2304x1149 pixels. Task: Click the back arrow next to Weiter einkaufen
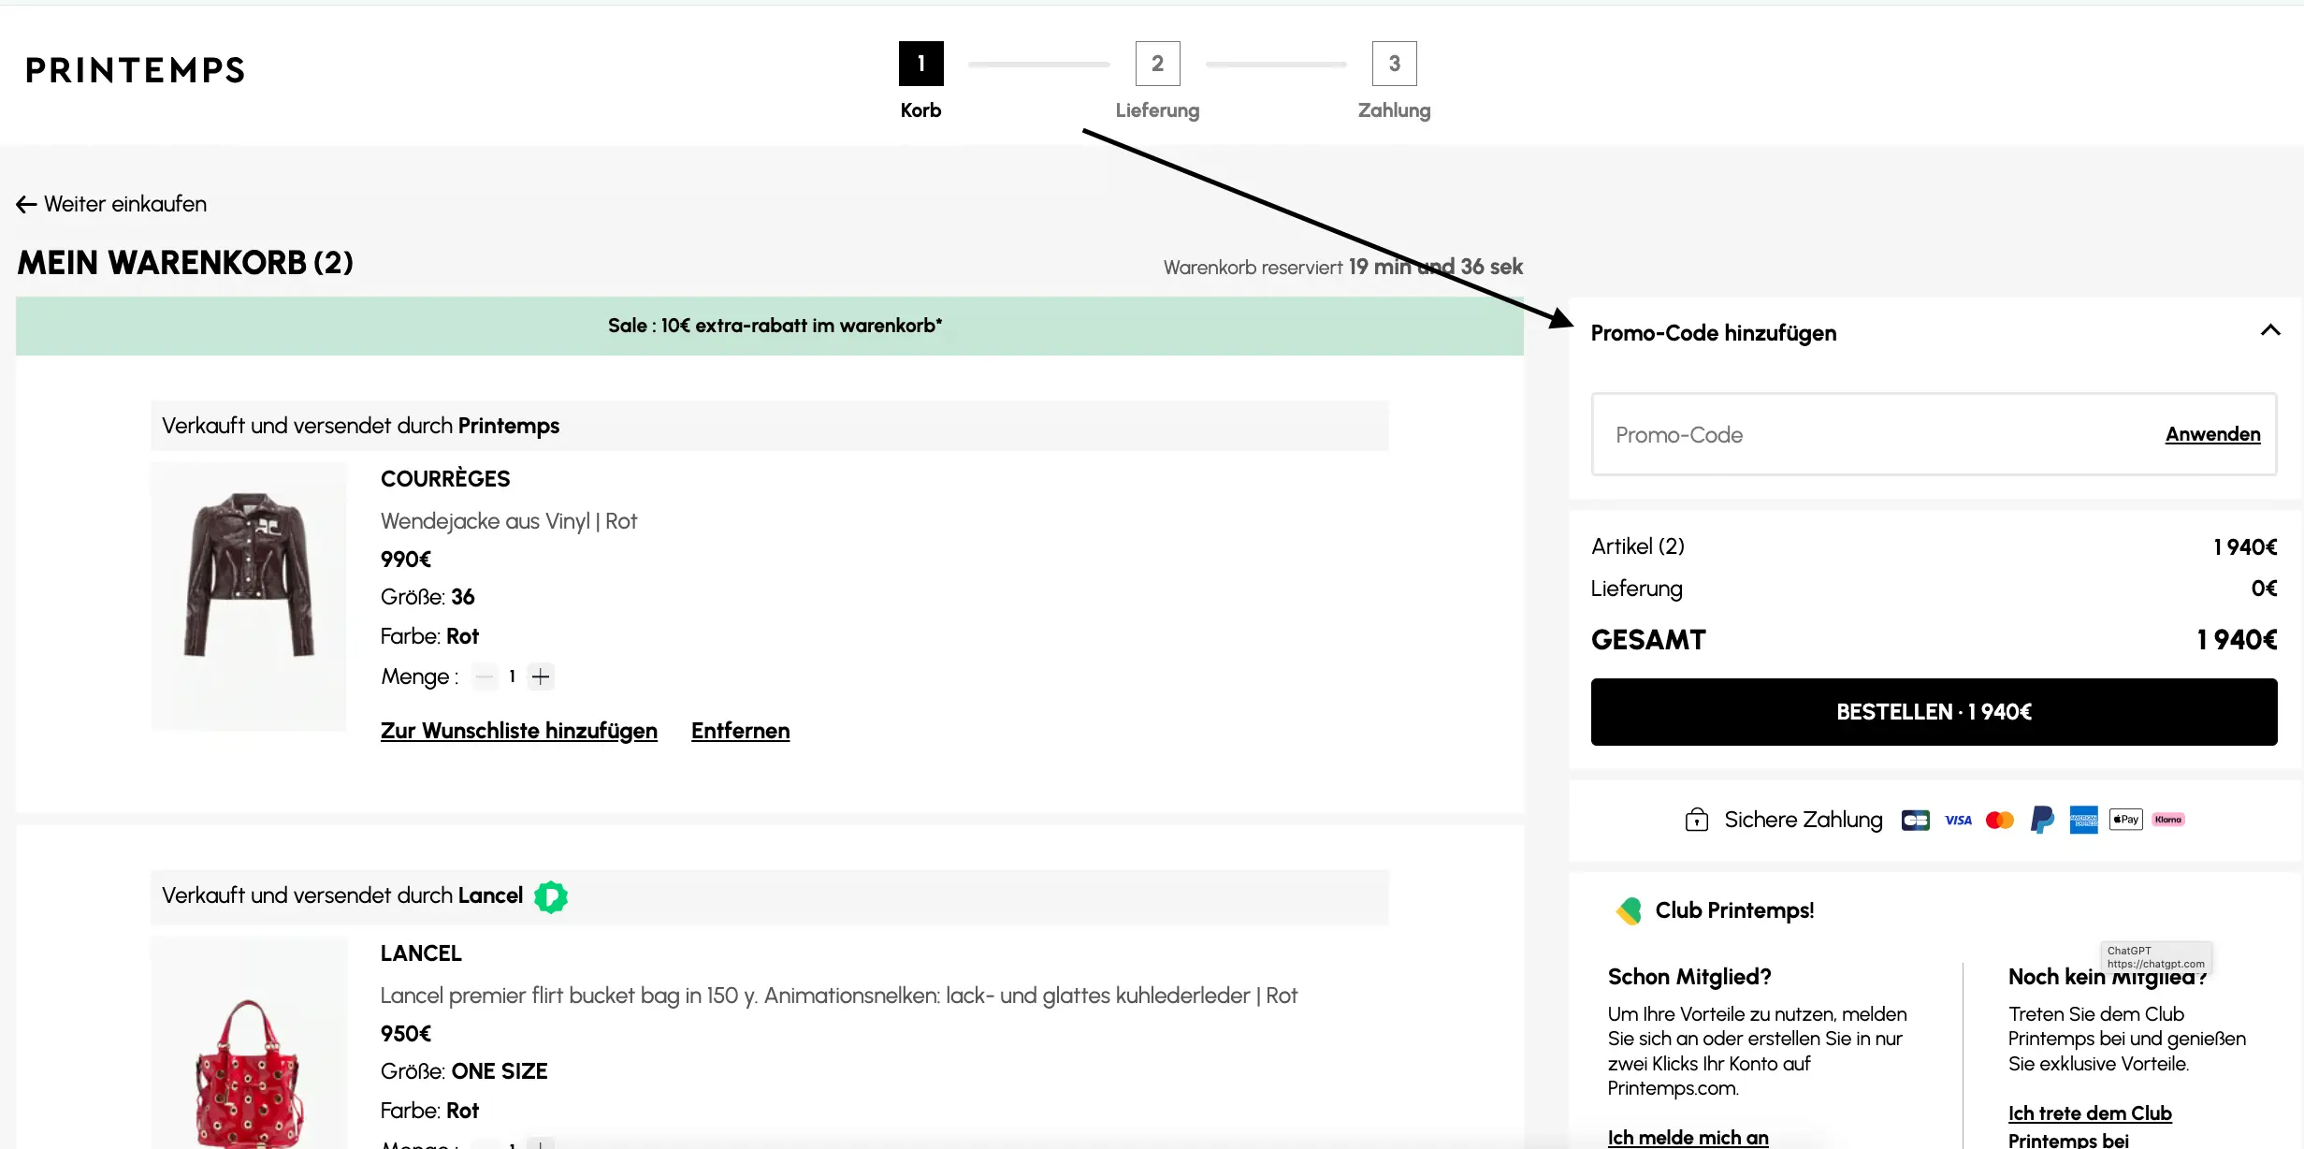[26, 204]
